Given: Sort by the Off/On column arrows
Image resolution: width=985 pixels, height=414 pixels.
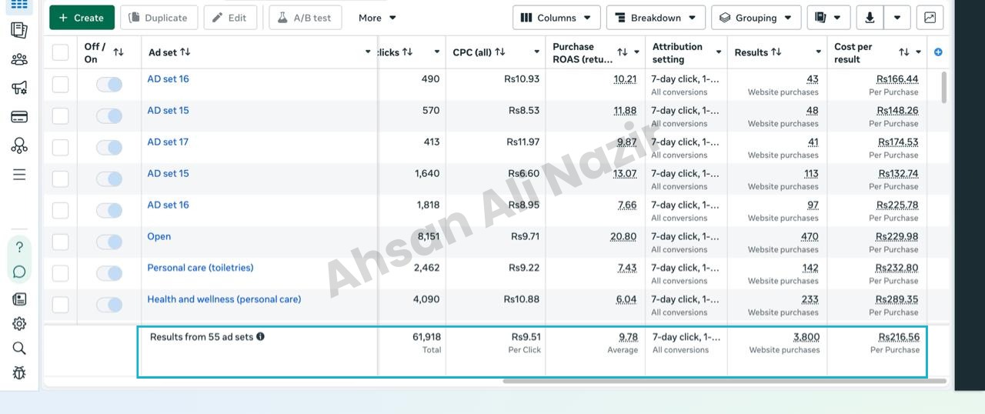Looking at the screenshot, I should 119,52.
